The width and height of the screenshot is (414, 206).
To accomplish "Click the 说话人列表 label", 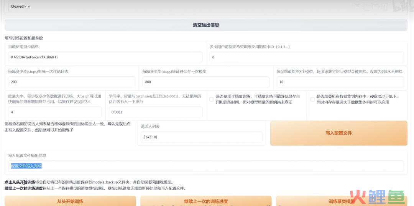I will click(150, 127).
